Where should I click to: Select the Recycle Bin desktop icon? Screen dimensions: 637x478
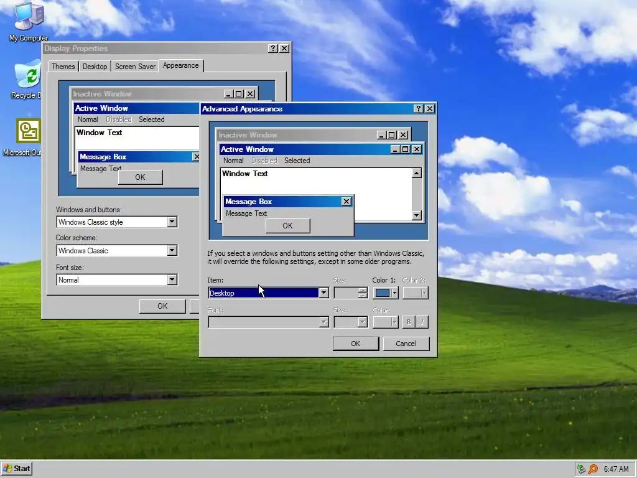(x=27, y=80)
